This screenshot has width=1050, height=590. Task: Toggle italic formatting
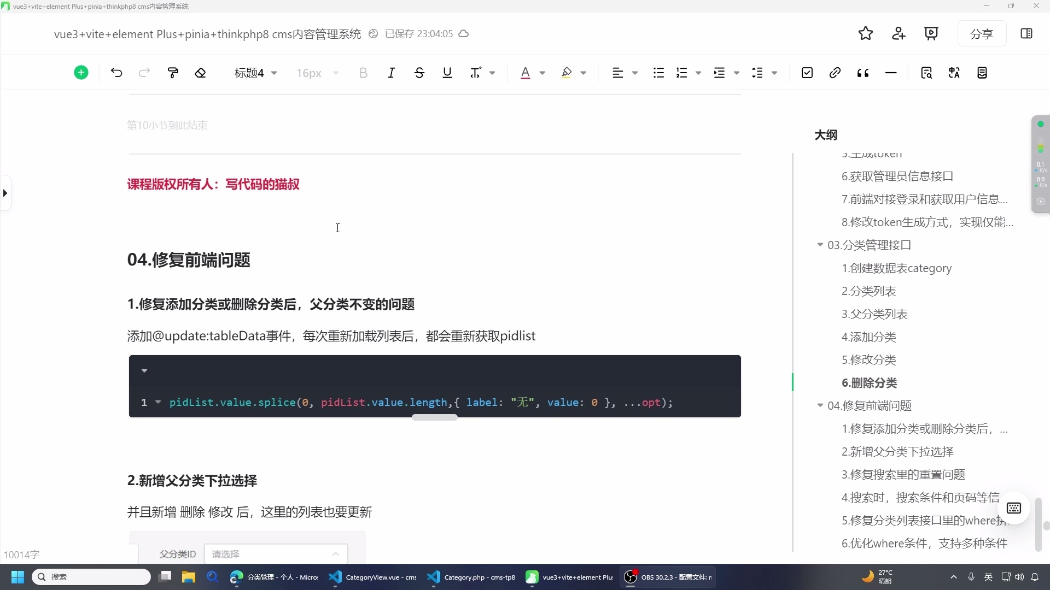pos(391,73)
